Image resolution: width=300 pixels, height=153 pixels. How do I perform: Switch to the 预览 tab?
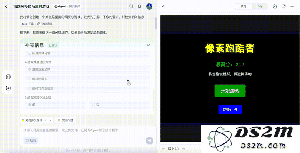coord(243,7)
